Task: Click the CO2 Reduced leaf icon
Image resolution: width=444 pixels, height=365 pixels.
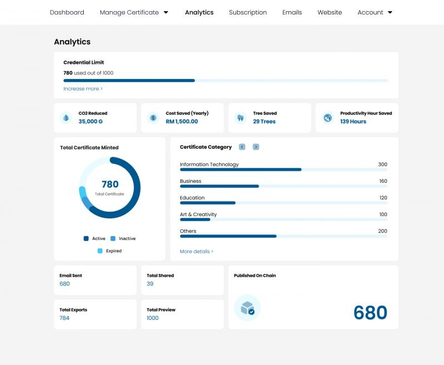Action: click(66, 118)
